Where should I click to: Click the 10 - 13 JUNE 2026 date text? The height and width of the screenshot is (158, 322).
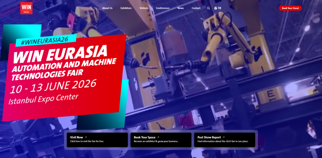53,86
